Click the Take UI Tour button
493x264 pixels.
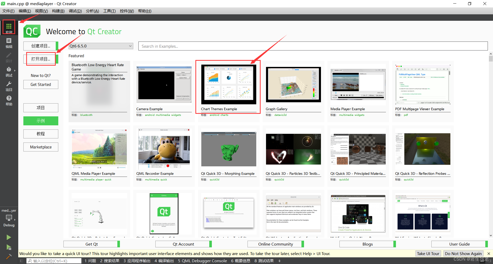[x=428, y=253]
